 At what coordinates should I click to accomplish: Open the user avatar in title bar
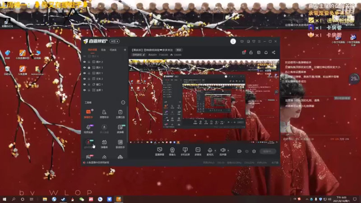coord(233,42)
